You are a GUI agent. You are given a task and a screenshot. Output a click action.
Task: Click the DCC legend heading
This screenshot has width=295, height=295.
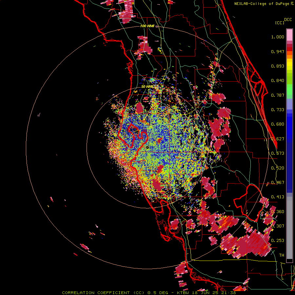(288, 20)
